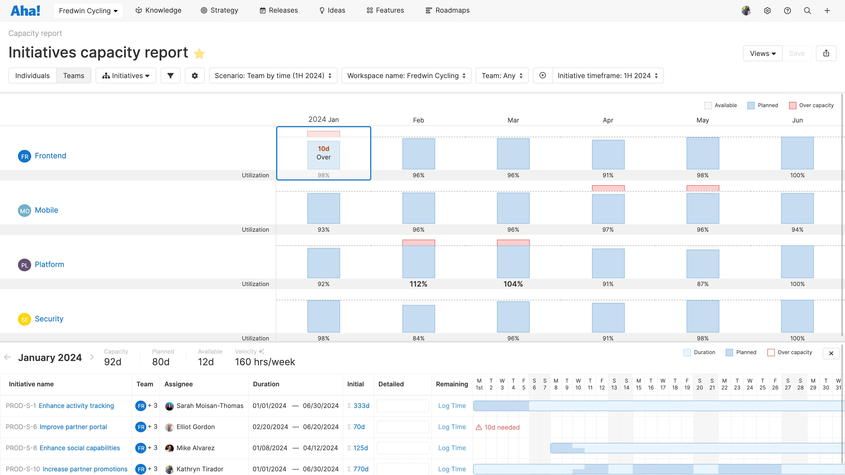Click the filter funnel icon
Viewport: 845px width, 475px height.
(170, 75)
